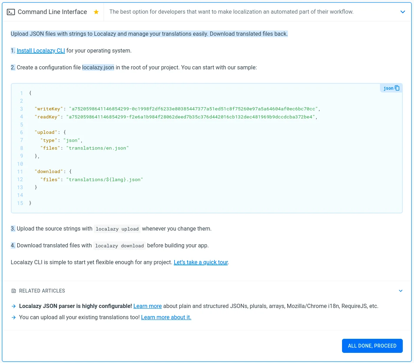The image size is (414, 363).
Task: Click the localazy upload inline command
Action: [117, 229]
